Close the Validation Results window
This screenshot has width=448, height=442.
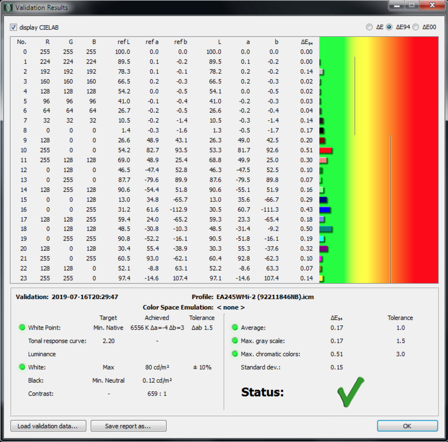(x=432, y=5)
